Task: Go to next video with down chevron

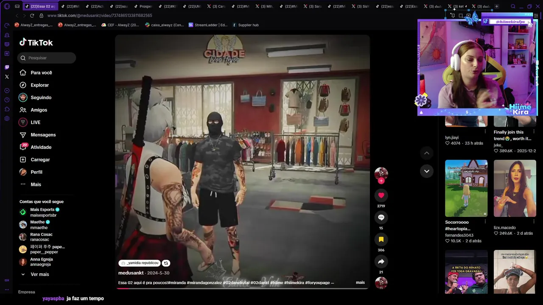Action: tap(427, 171)
